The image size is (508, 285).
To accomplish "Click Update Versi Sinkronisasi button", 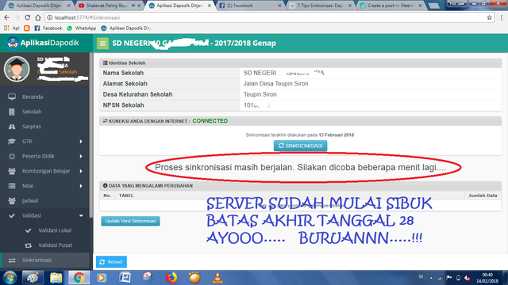I will click(x=130, y=221).
